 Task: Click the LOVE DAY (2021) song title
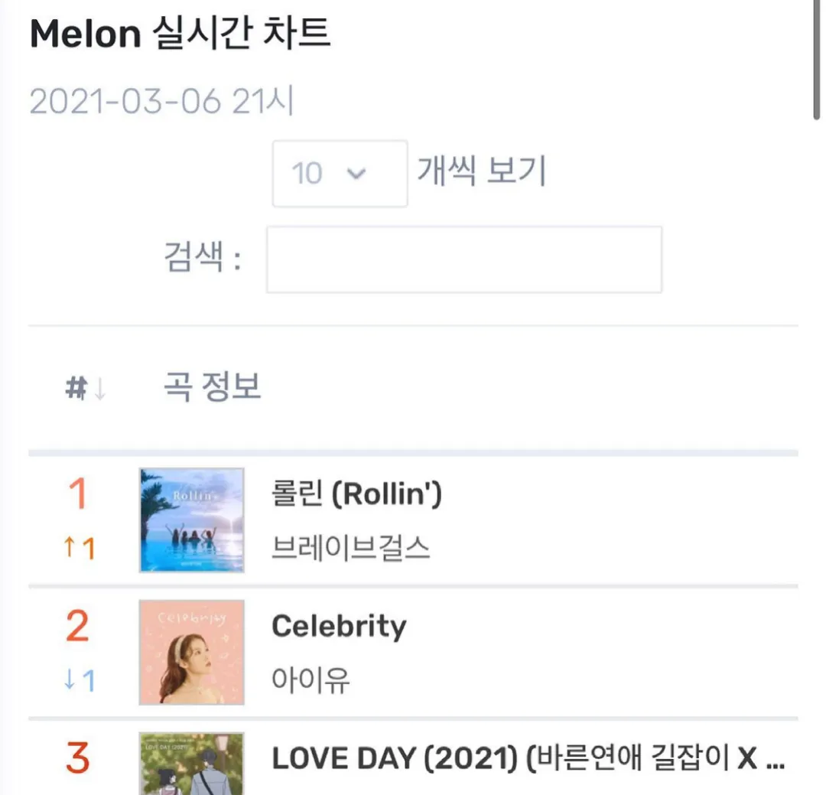(528, 758)
